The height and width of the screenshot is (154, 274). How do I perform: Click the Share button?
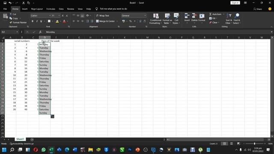pyautogui.click(x=258, y=9)
